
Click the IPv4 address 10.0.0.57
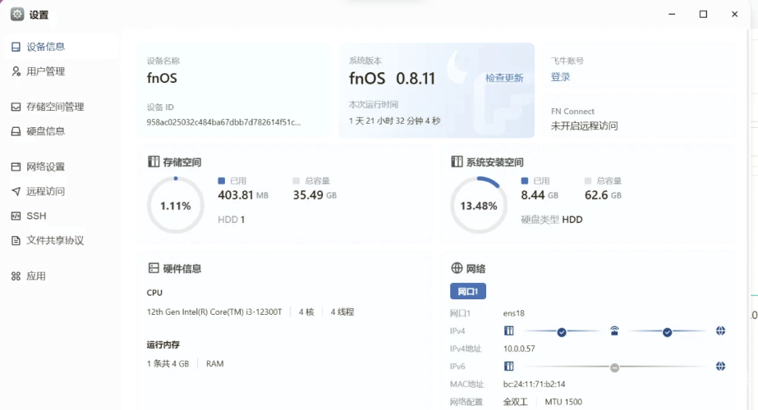519,348
